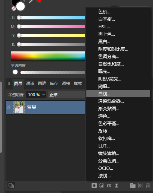This screenshot has height=193, width=153.
Task: Choose 自然饱和度 adjustment
Action: [118, 64]
